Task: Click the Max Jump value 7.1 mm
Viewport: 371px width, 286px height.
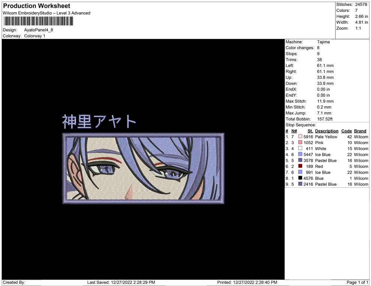Action: point(324,113)
